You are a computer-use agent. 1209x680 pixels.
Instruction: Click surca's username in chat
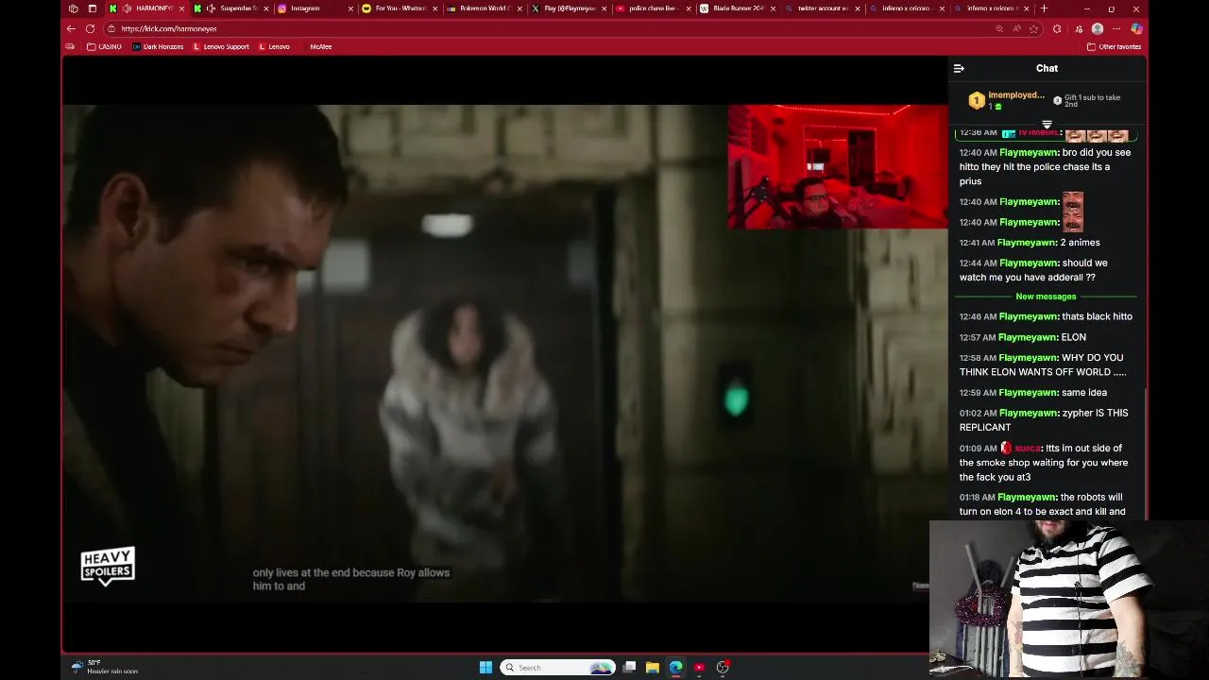1028,449
